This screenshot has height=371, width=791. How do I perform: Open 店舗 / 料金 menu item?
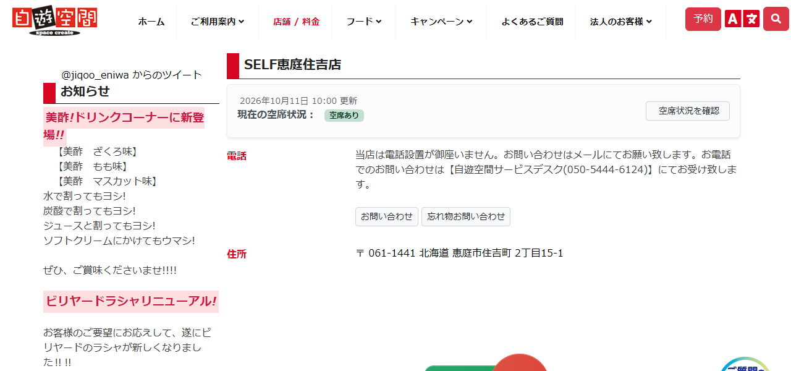click(x=296, y=22)
